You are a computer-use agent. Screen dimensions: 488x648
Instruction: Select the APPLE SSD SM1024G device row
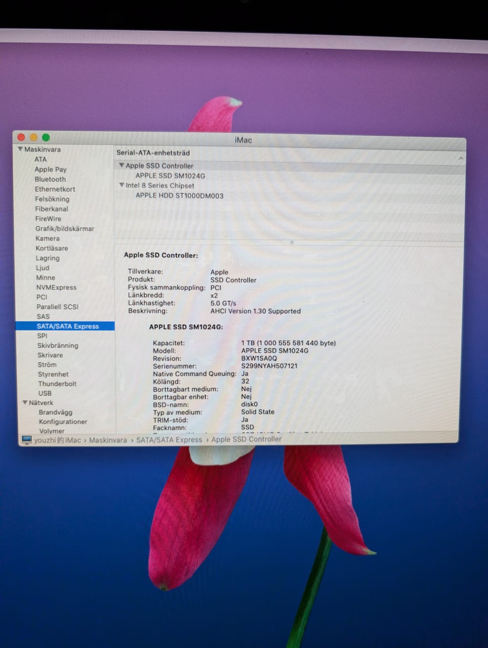pos(170,176)
